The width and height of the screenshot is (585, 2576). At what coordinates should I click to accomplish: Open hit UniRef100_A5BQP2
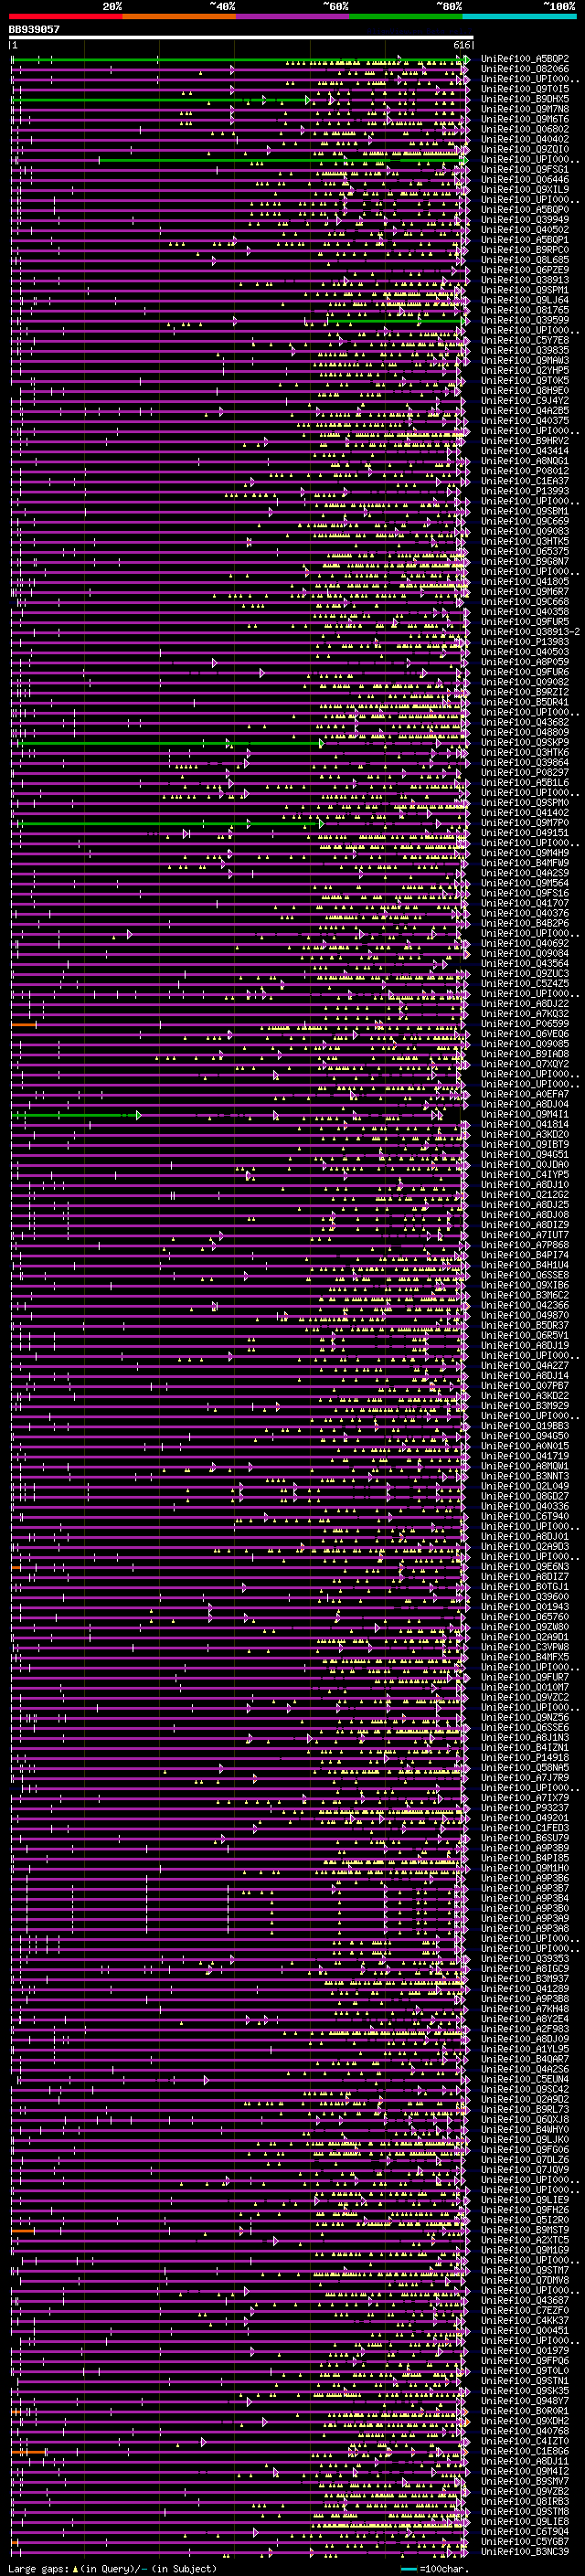pos(525,59)
